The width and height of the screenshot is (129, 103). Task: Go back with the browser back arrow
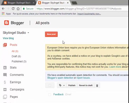click(x=3, y=9)
